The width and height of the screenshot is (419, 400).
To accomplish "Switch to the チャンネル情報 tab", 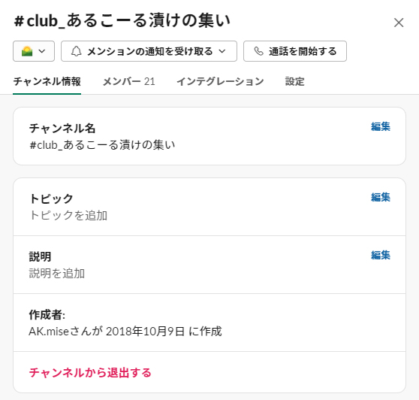I will (x=47, y=82).
